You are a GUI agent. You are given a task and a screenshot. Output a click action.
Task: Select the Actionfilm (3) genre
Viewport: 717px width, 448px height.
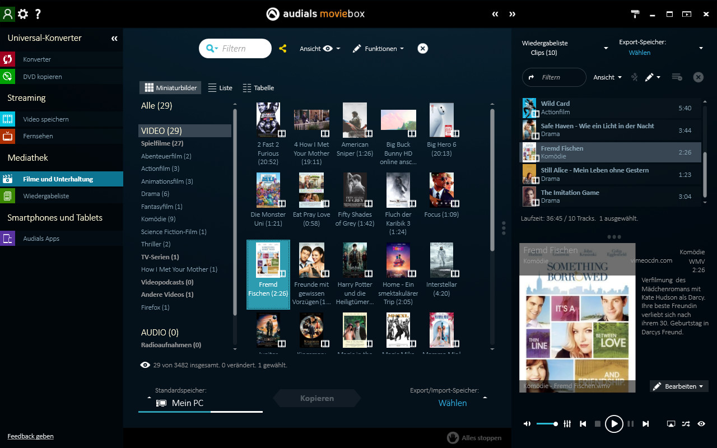[x=160, y=169]
